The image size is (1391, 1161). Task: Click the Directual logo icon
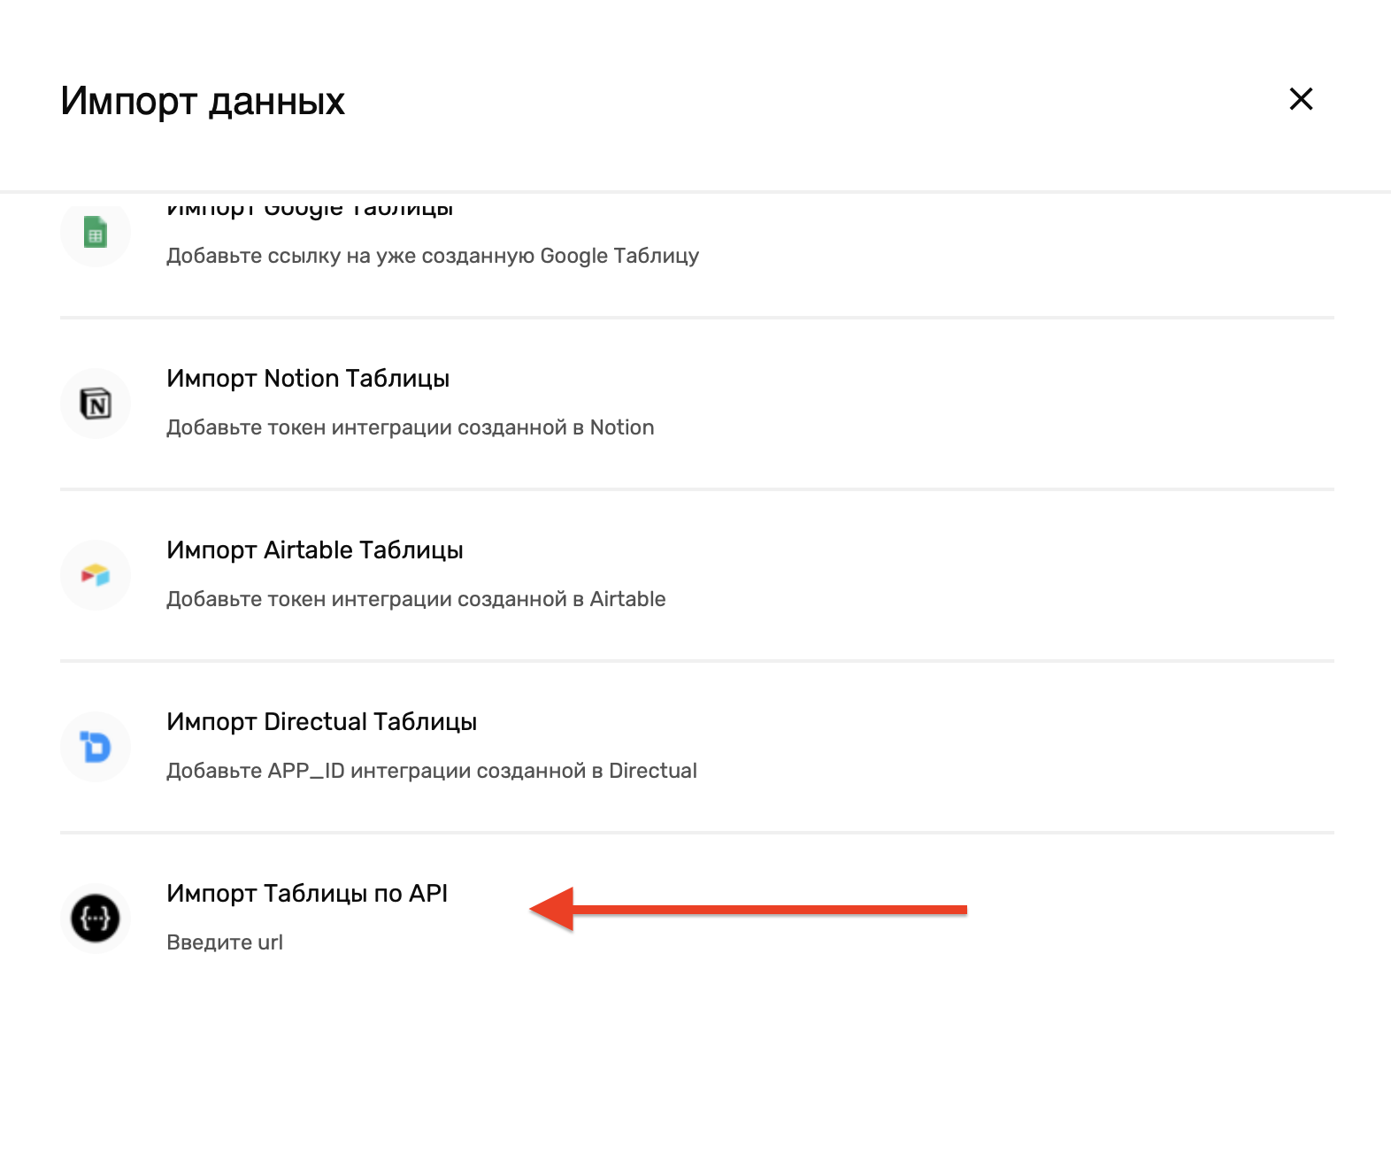tap(96, 747)
